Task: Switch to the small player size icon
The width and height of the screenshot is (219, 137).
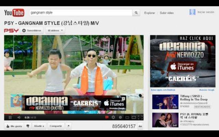Action: click(127, 117)
